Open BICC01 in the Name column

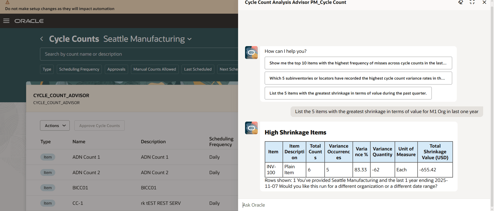click(x=80, y=188)
